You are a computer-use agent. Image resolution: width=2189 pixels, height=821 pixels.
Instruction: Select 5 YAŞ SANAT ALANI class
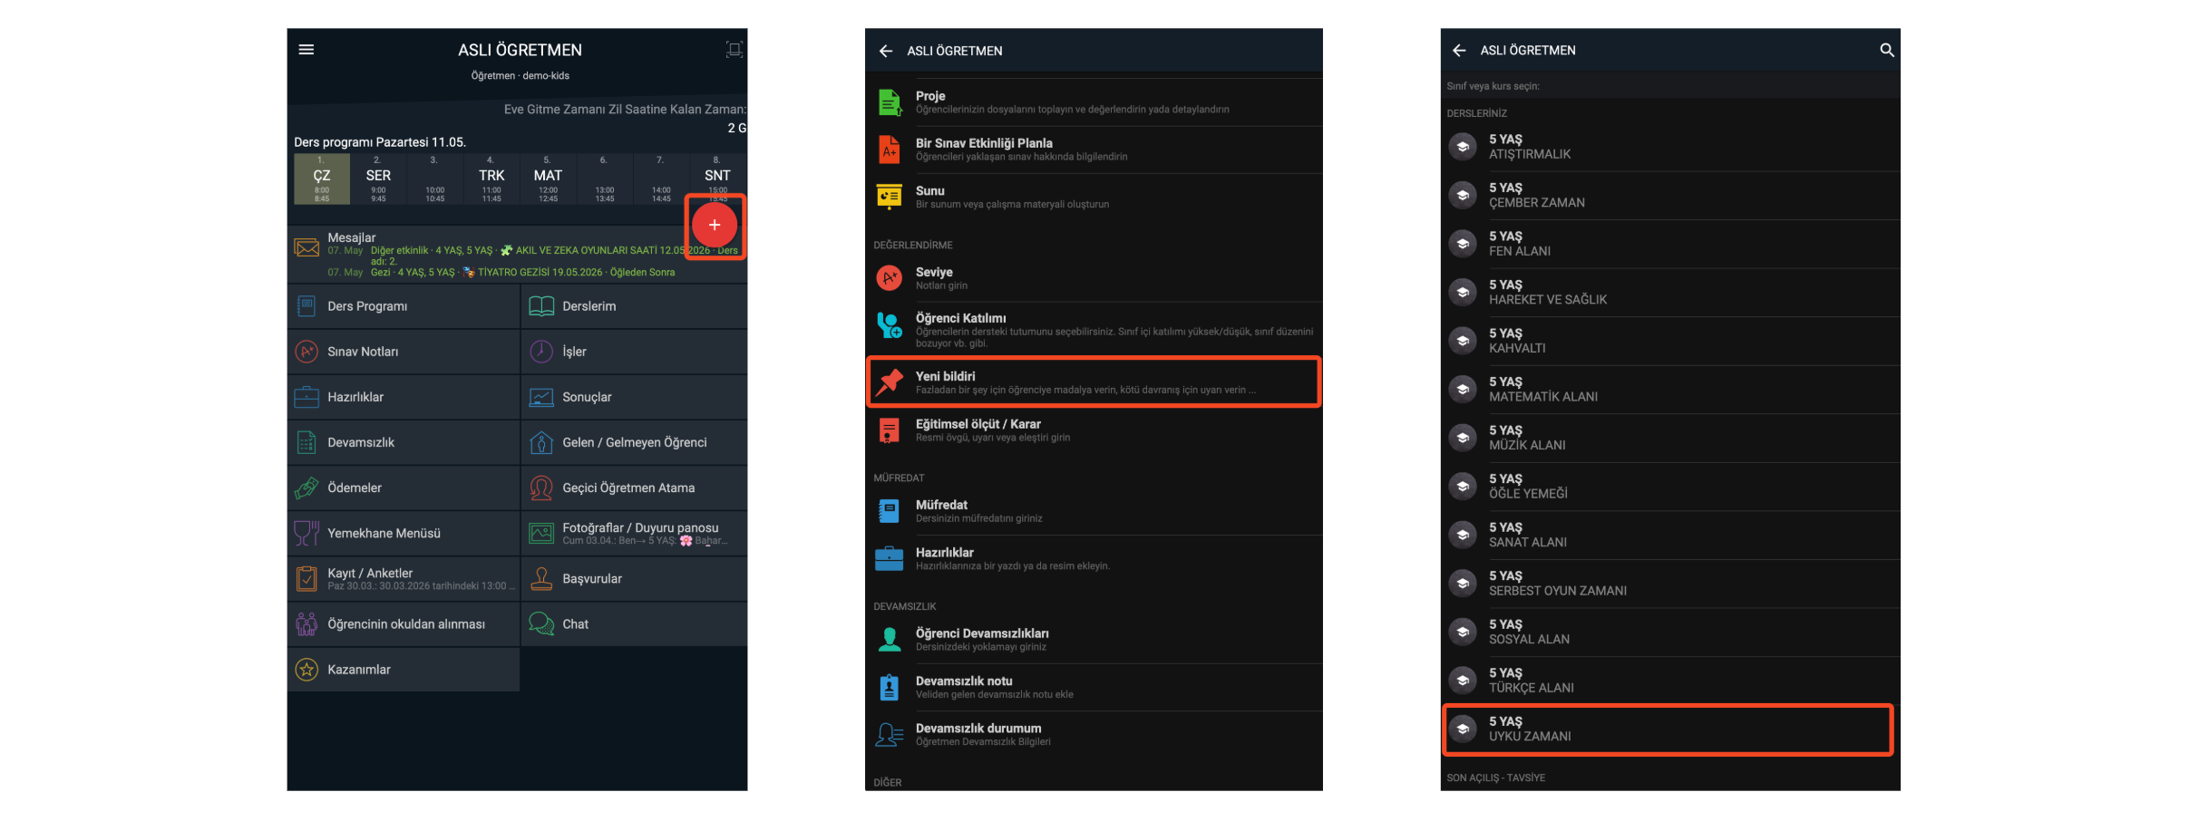click(x=1669, y=535)
